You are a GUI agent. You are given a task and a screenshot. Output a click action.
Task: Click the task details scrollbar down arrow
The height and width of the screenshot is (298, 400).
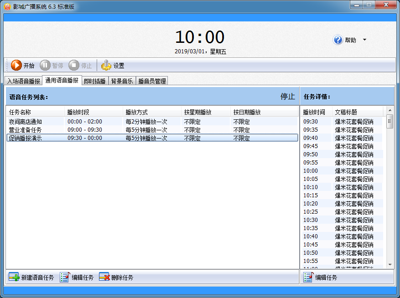[390, 265]
